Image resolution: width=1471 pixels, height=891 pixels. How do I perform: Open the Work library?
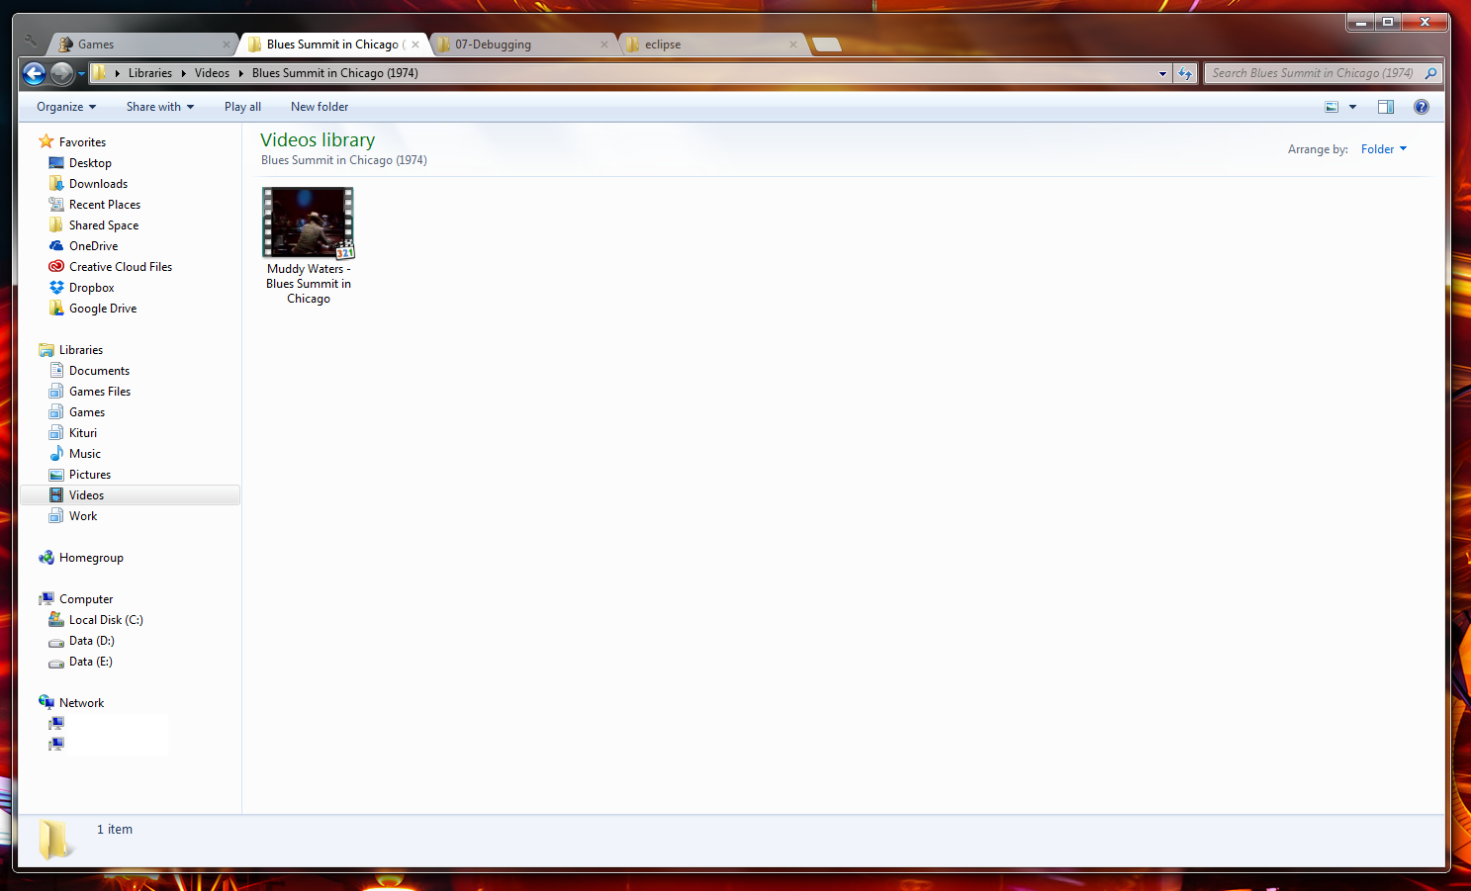point(83,516)
